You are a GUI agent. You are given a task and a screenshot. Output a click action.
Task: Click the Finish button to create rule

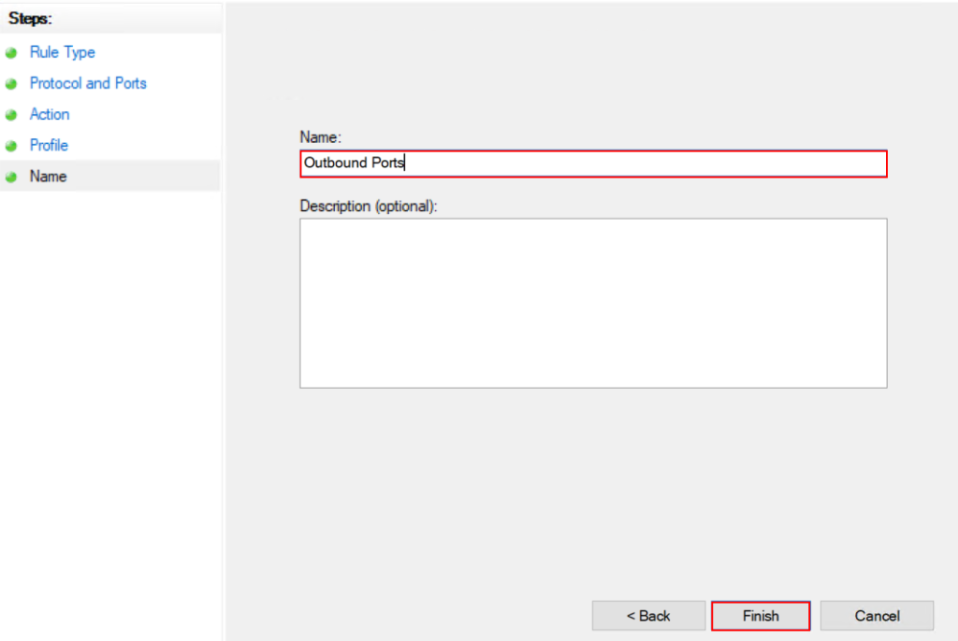pyautogui.click(x=761, y=616)
